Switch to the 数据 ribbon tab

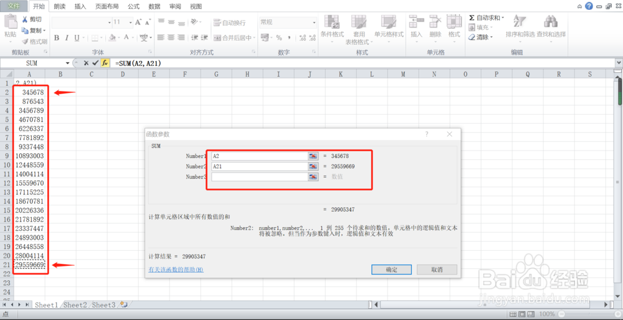tap(154, 6)
